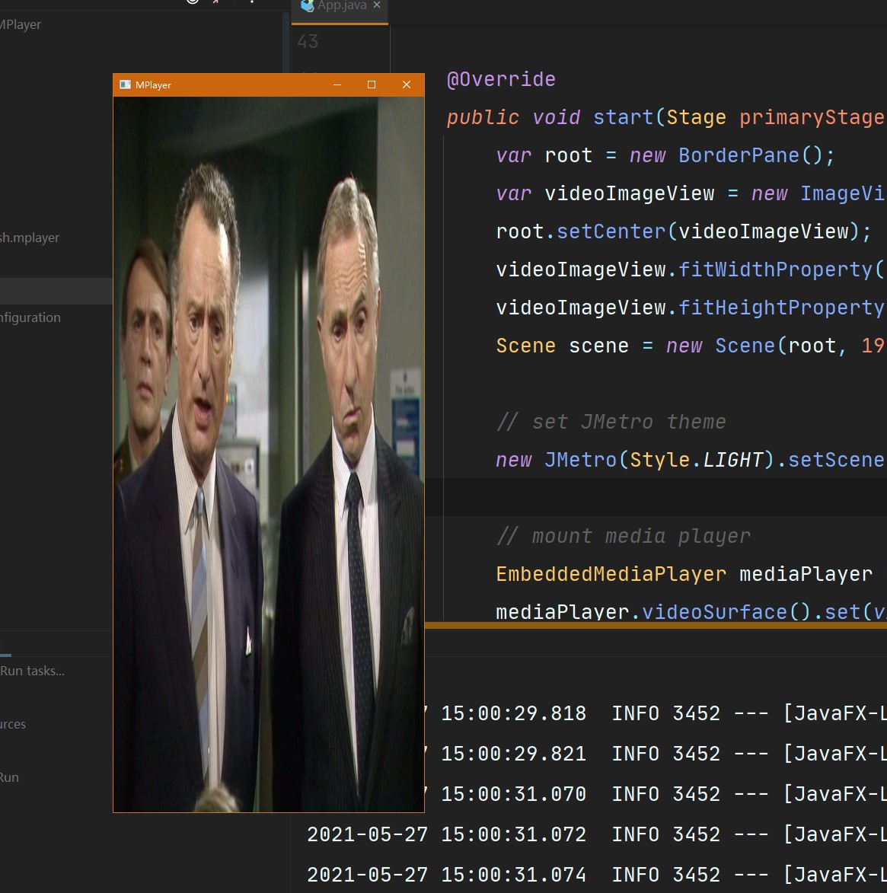Click the empty highlighted current editor line

[x=656, y=497]
